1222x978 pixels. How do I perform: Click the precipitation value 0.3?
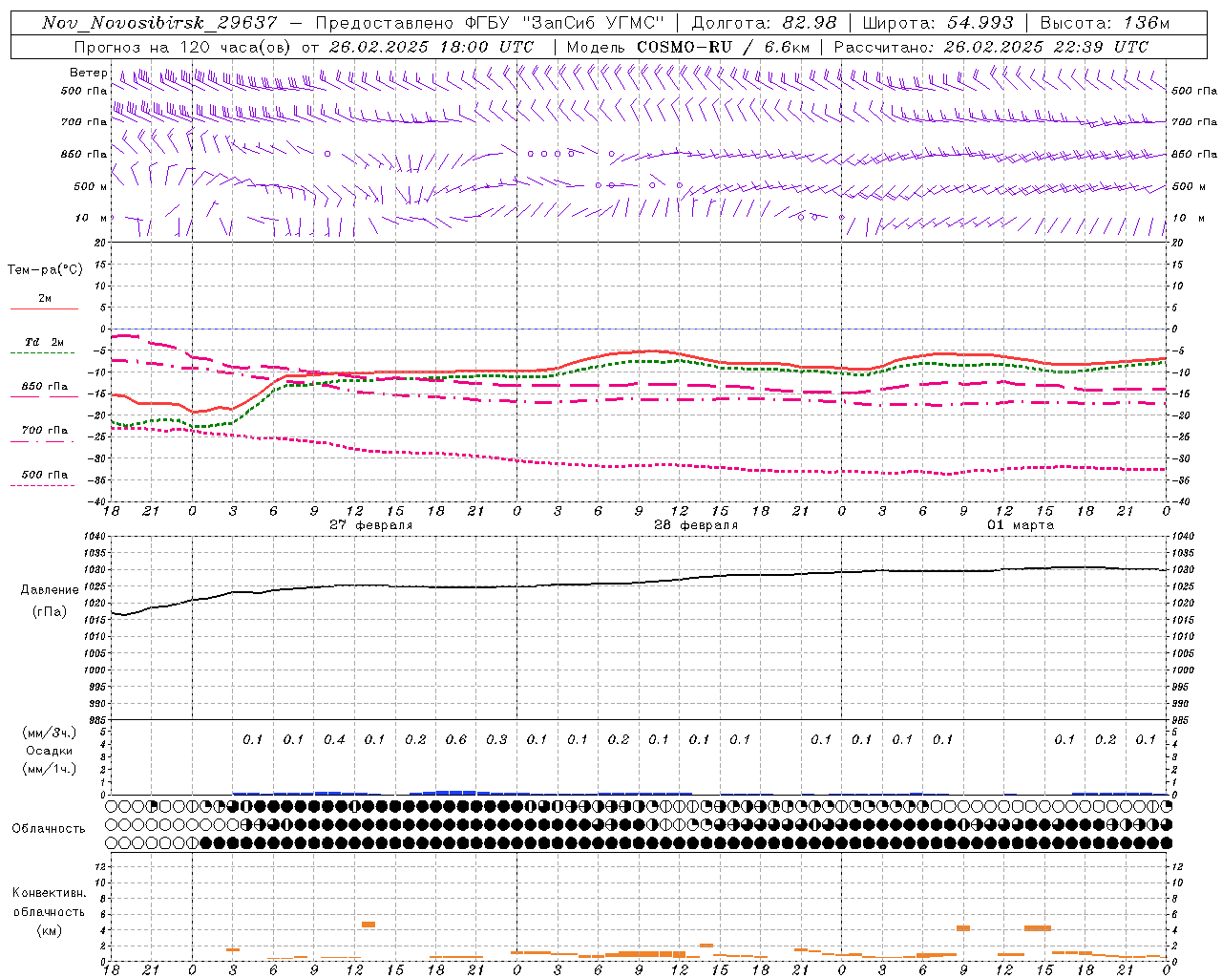click(496, 739)
